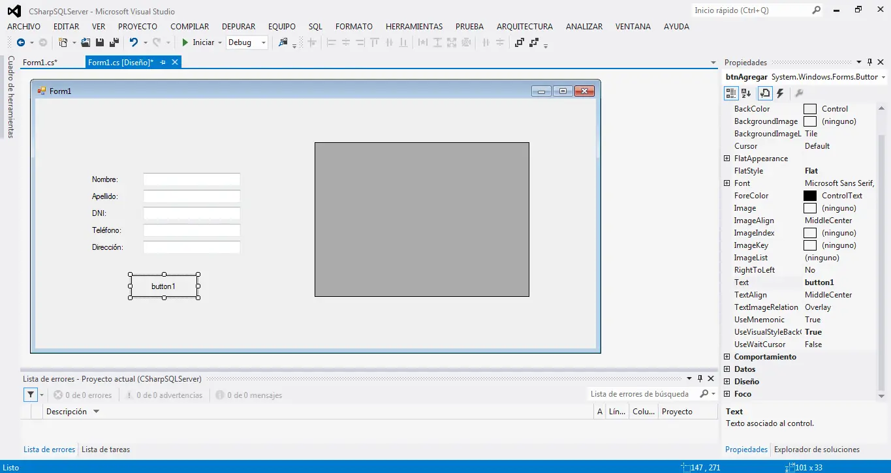This screenshot has width=891, height=473.
Task: Expand the Datos category
Action: pyautogui.click(x=727, y=369)
